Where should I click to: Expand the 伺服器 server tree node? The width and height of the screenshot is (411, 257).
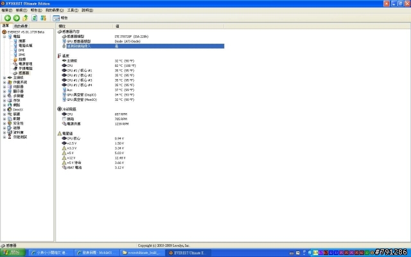coord(4,87)
